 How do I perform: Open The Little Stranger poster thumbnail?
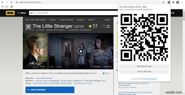click(x=35, y=51)
